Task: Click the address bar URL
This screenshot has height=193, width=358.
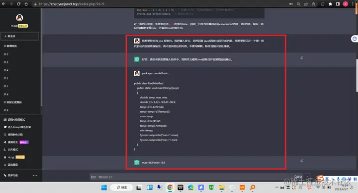Action: click(x=72, y=4)
